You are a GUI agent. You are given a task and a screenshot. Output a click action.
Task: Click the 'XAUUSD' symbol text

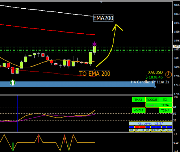(x=156, y=72)
